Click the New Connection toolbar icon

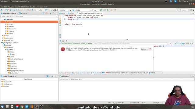click(2, 10)
